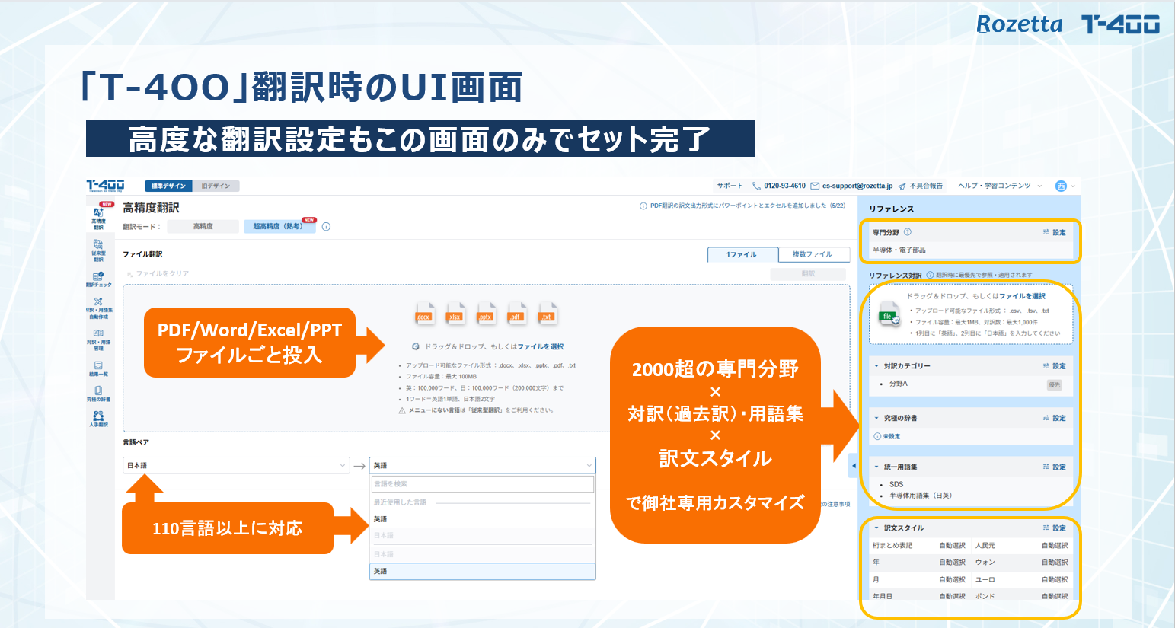Click PDF翻訳 update notice text

tap(747, 206)
